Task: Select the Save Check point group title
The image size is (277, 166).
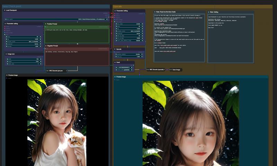Action: point(12,6)
